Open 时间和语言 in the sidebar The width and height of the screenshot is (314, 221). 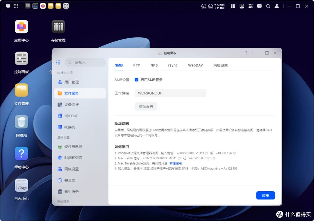[80, 158]
